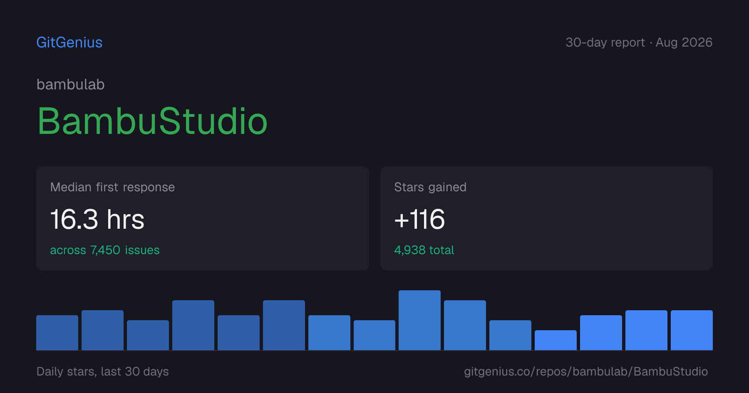Click the shortest bar in the stars chart
Screen dimensions: 749x393
pyautogui.click(x=556, y=340)
